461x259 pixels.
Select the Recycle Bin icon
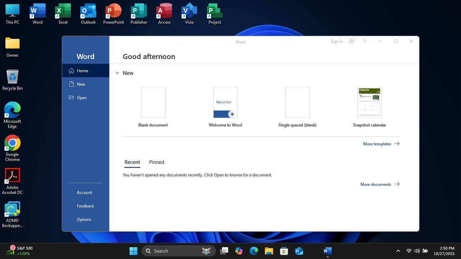[x=12, y=80]
